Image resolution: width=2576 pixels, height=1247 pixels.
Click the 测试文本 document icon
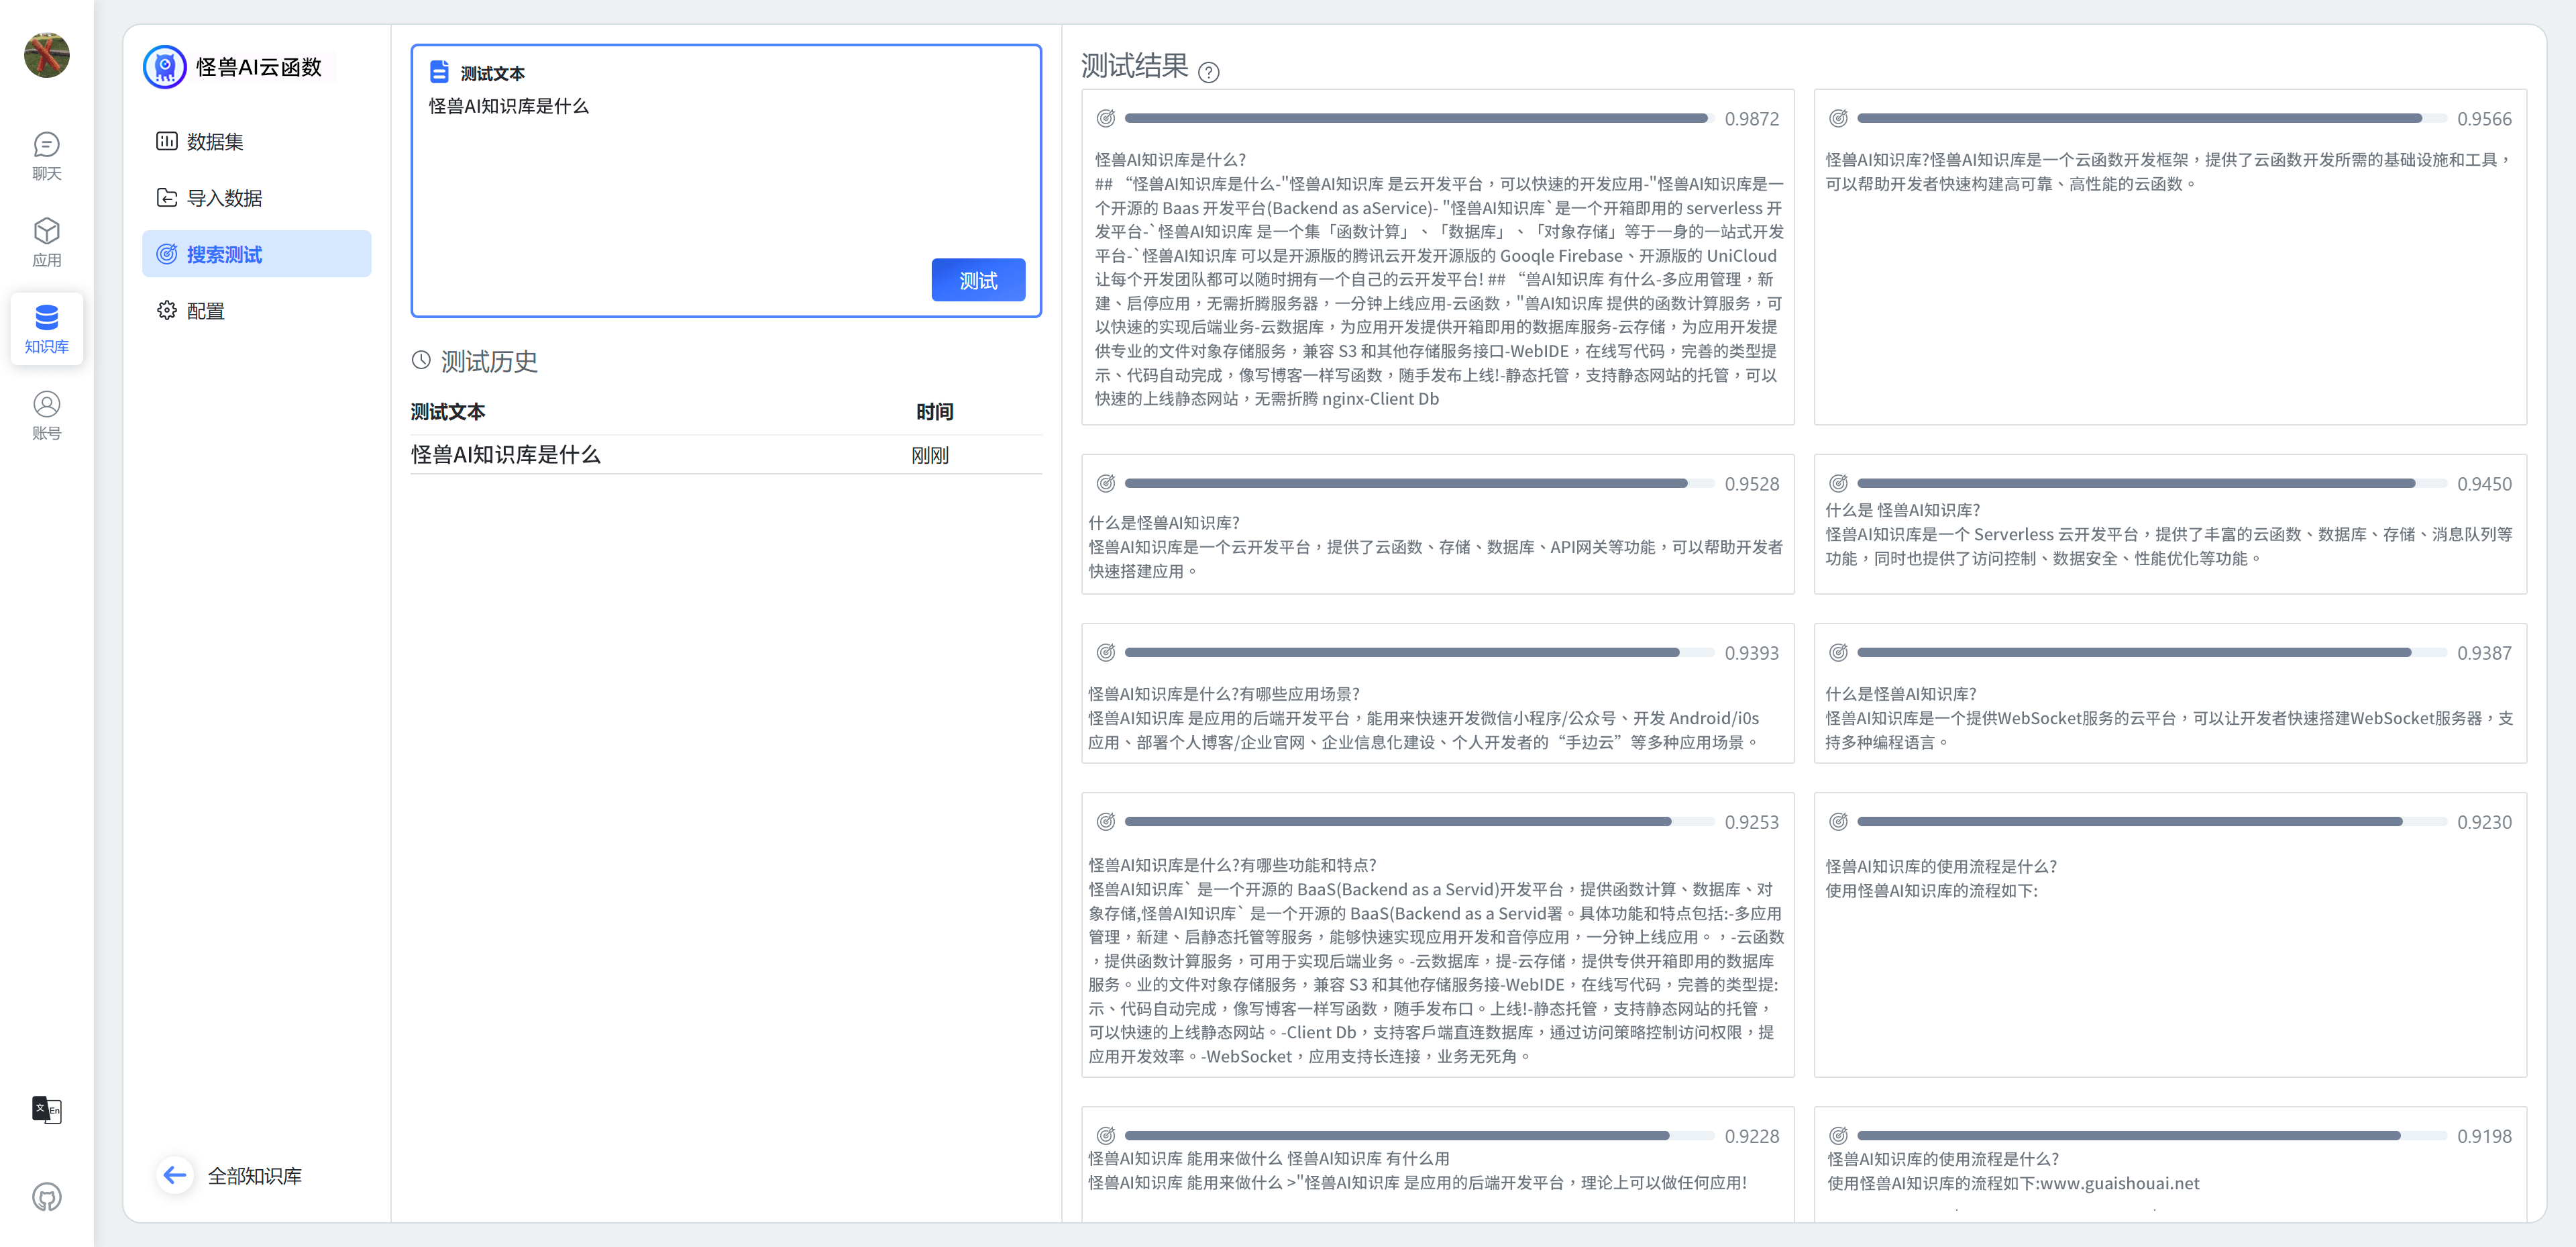click(x=438, y=72)
